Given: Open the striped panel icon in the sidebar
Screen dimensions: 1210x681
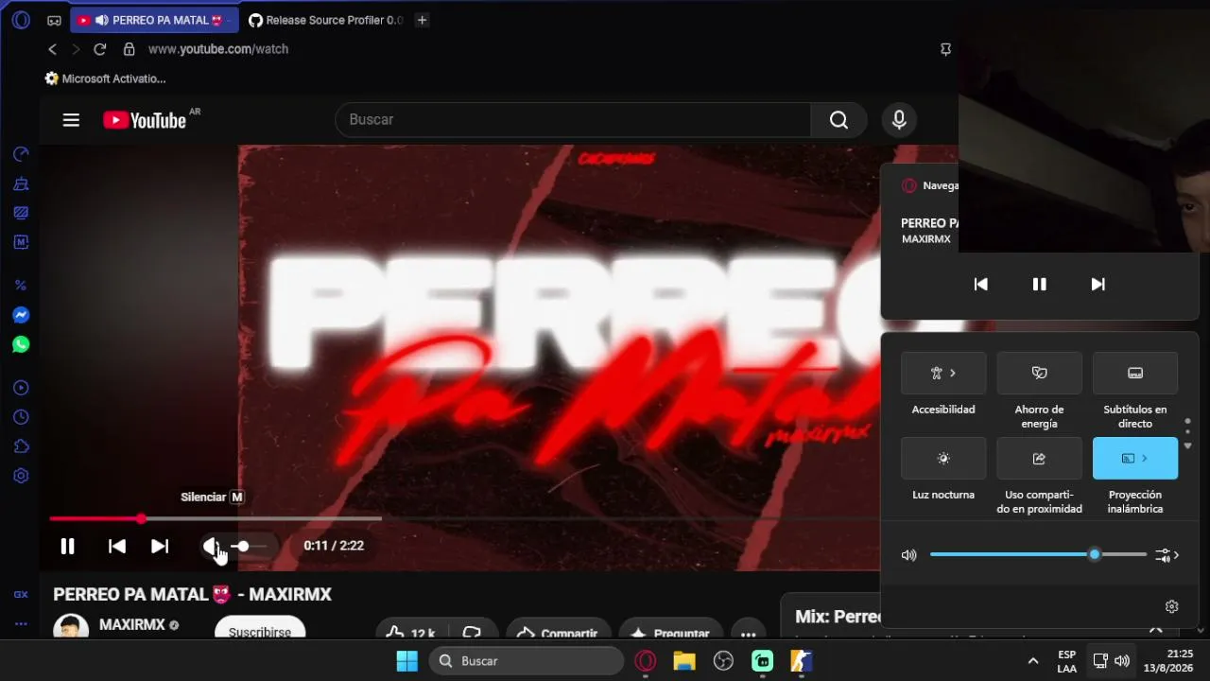Looking at the screenshot, I should [21, 213].
